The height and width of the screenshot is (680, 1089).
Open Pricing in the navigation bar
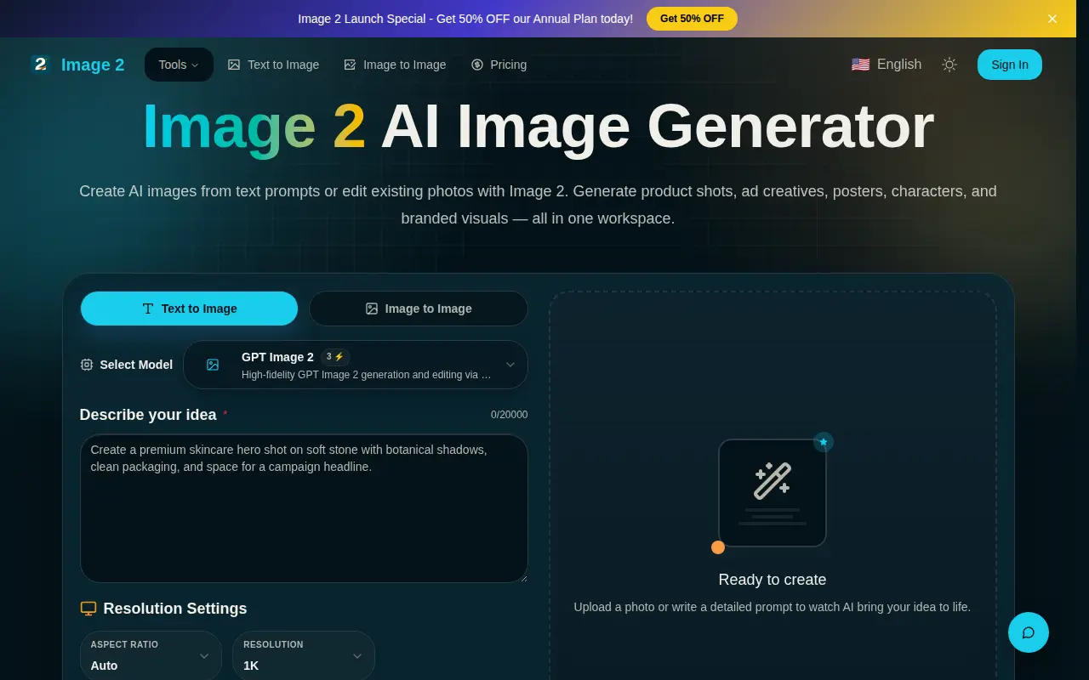499,65
